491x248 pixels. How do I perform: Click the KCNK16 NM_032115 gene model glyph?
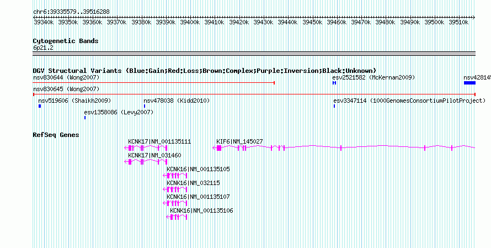click(x=175, y=189)
